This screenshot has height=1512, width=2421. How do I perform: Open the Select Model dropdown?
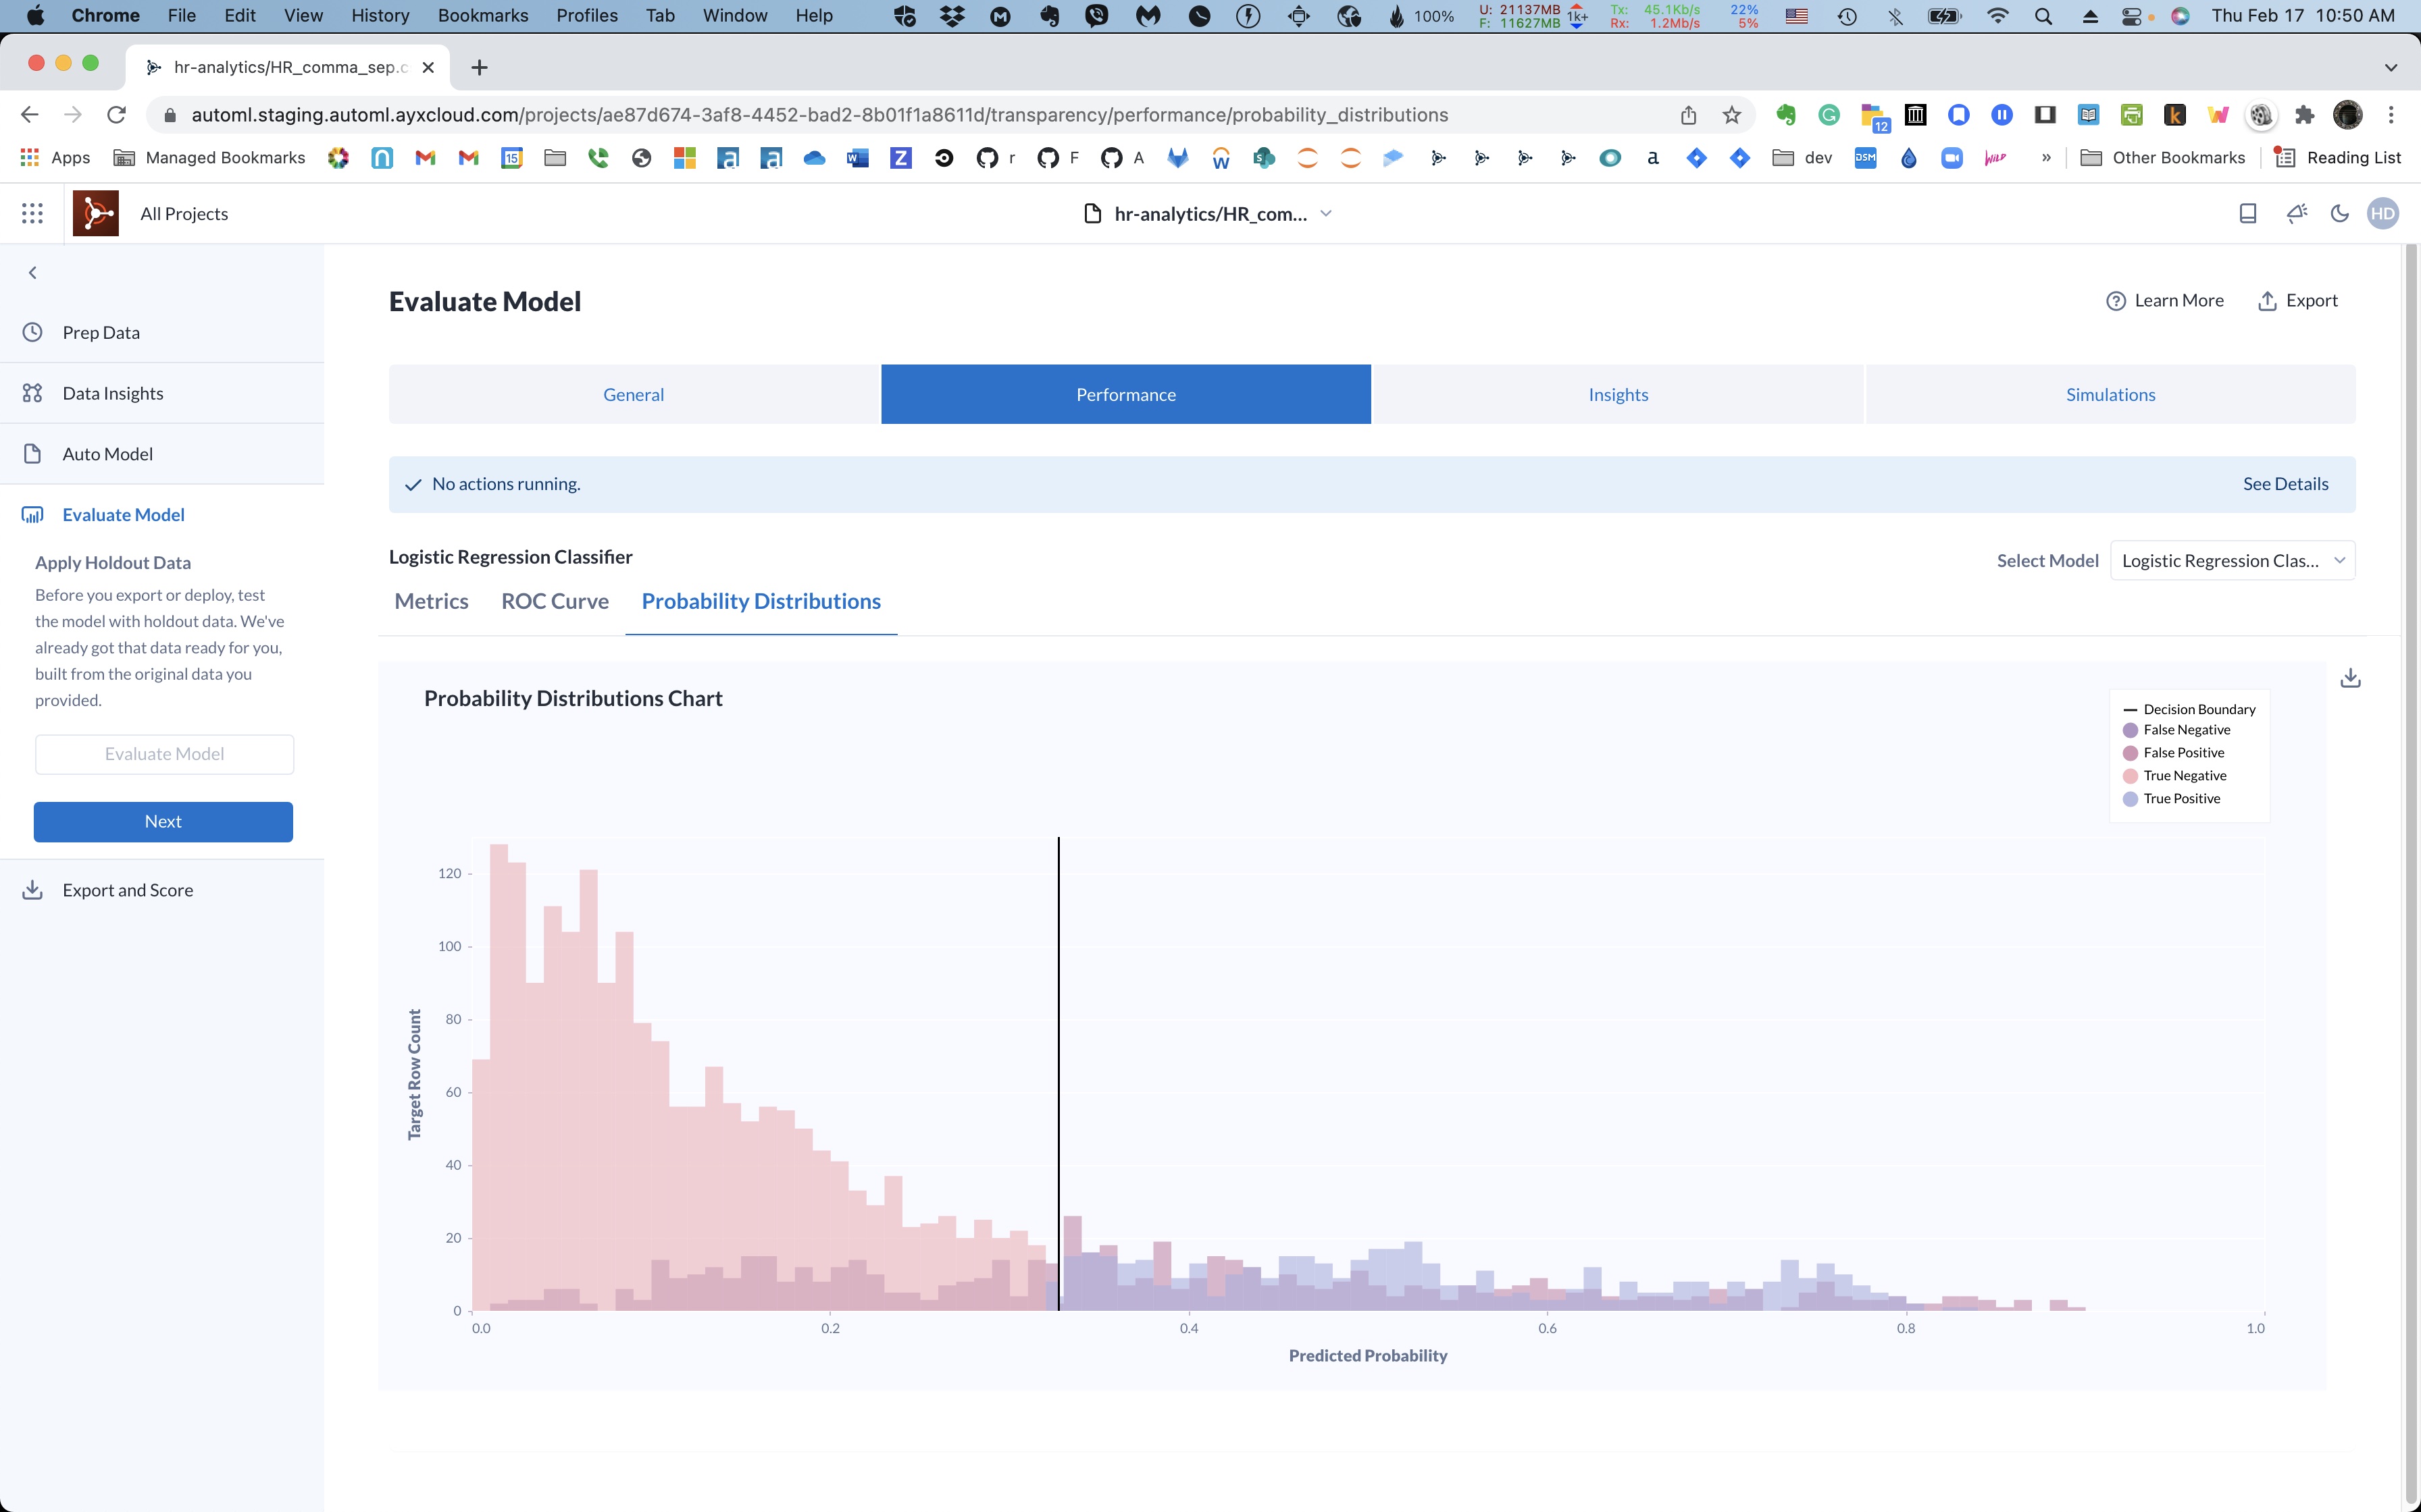click(2231, 560)
